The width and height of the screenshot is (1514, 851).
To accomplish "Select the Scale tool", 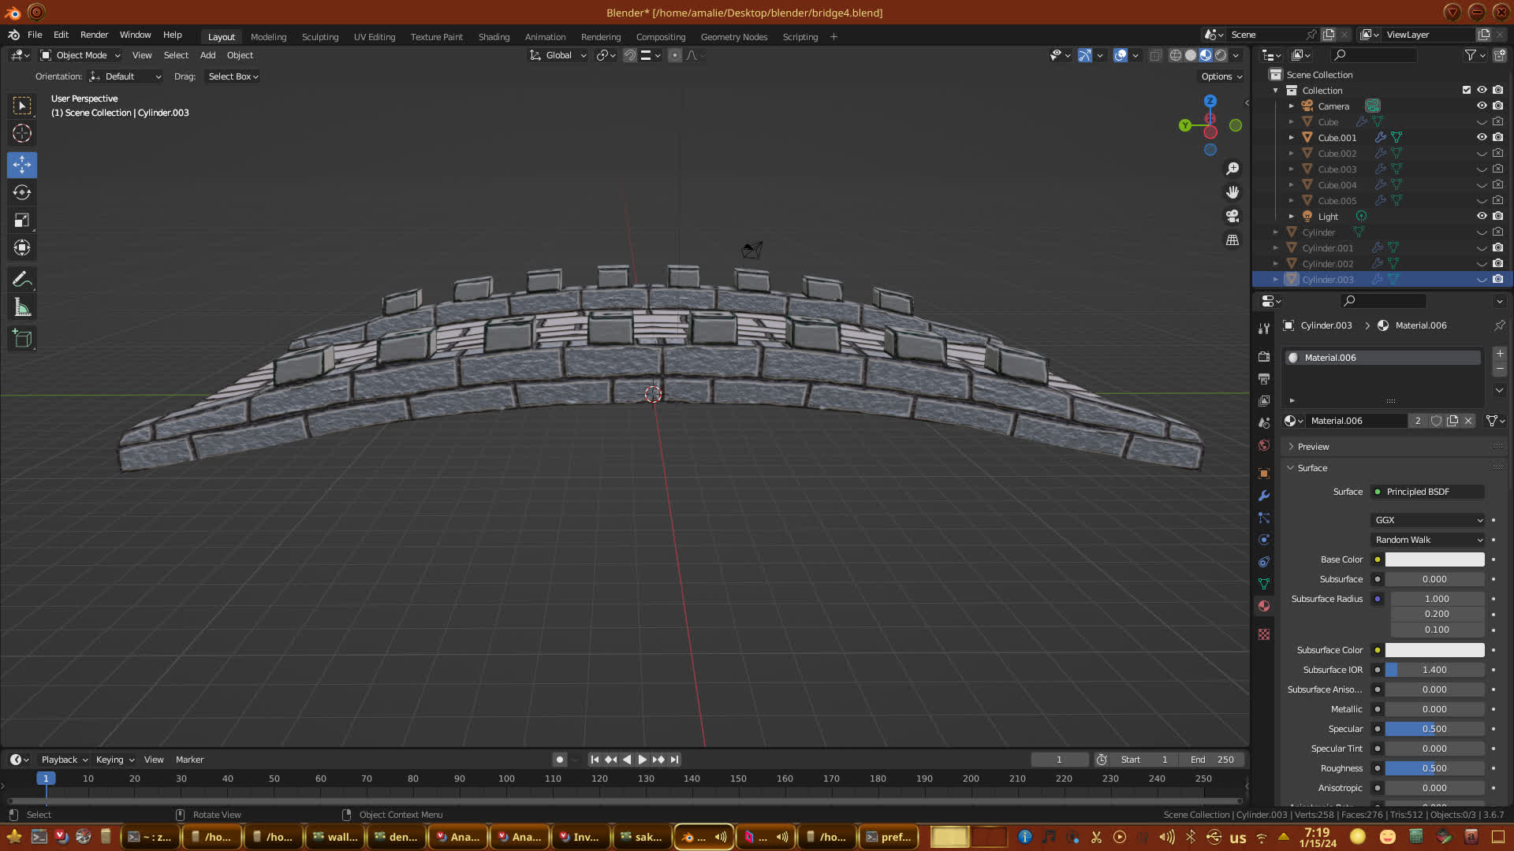I will (22, 221).
